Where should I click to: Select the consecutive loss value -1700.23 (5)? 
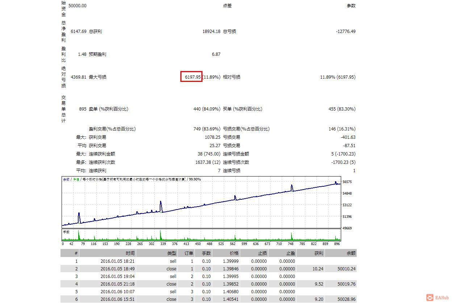pos(343,162)
